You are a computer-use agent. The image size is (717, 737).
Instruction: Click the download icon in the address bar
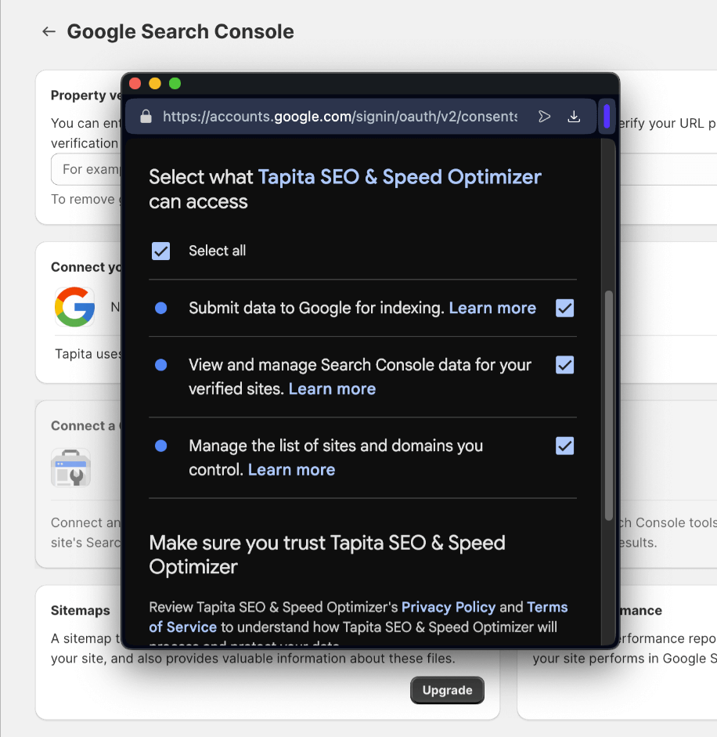pyautogui.click(x=574, y=116)
